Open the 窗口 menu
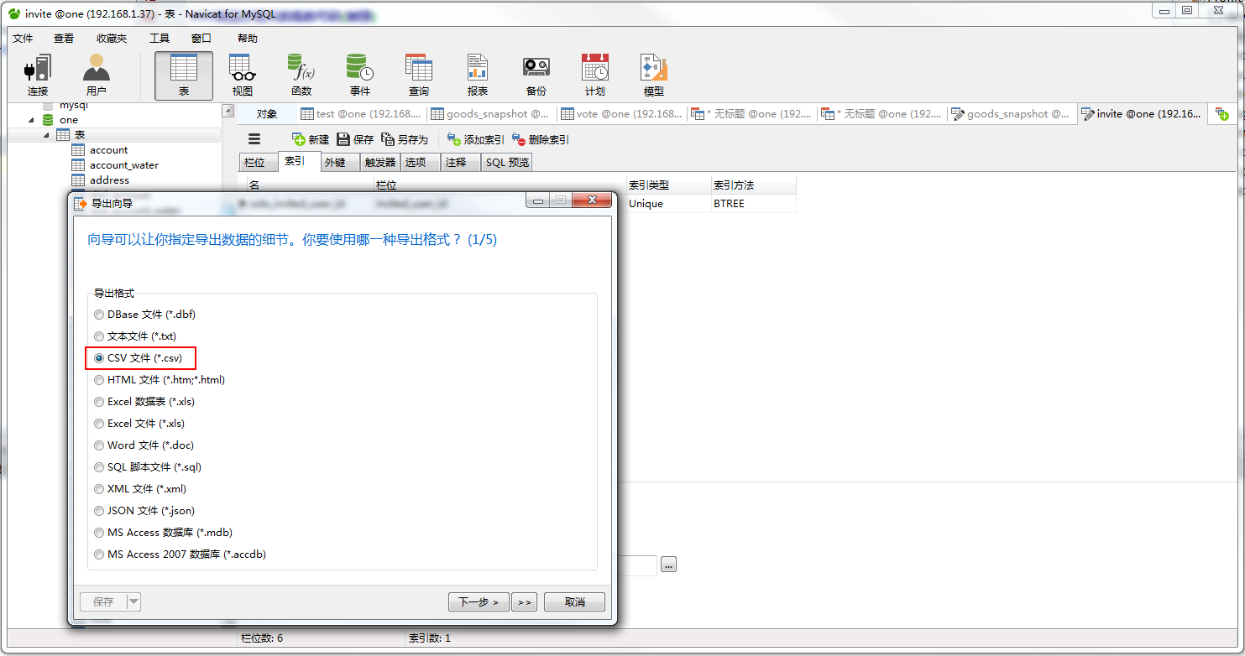 pos(201,39)
